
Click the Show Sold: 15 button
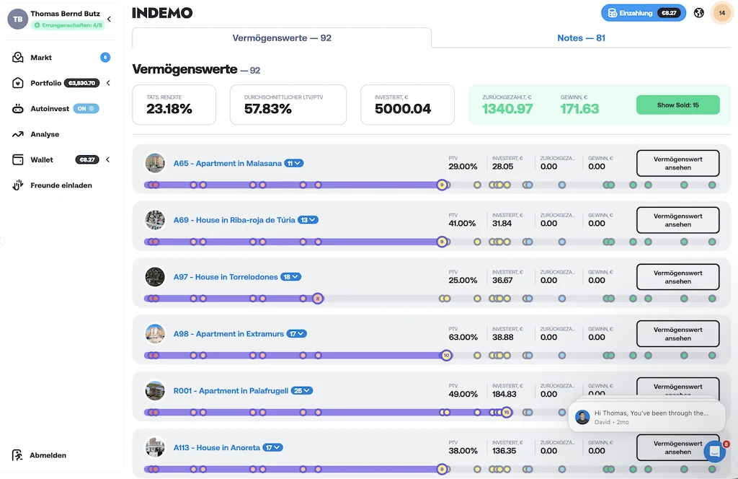(x=677, y=105)
